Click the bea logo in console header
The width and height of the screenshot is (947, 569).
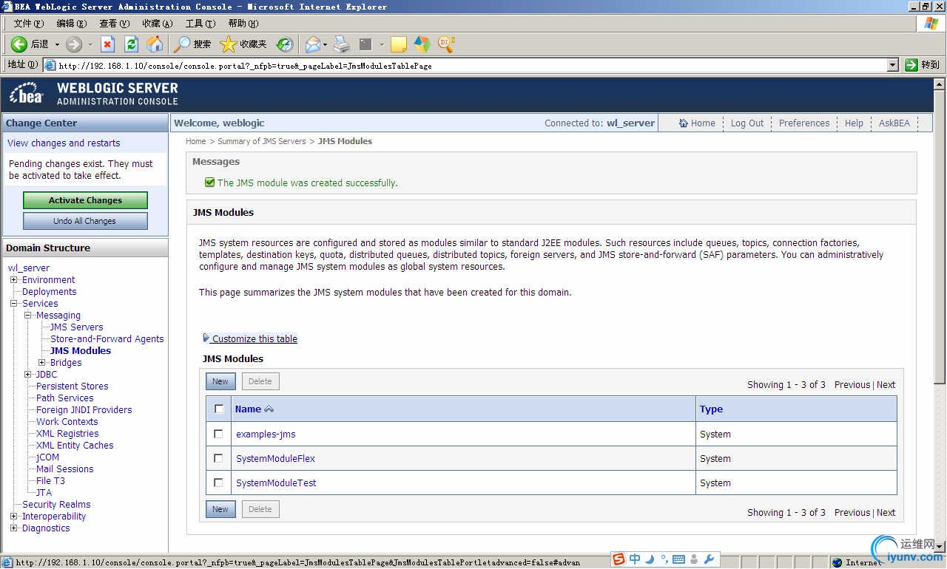[x=27, y=94]
